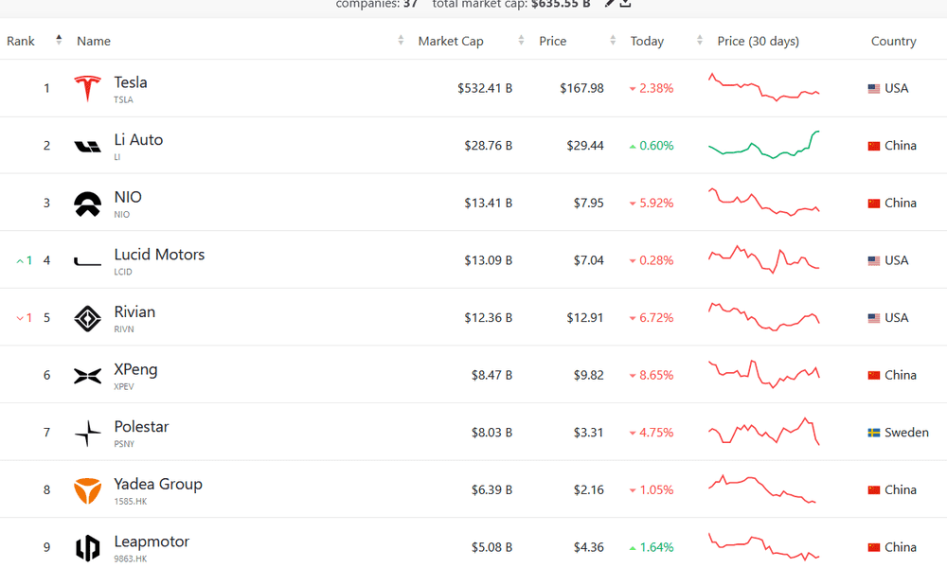Click the Market Cap column header

point(451,41)
